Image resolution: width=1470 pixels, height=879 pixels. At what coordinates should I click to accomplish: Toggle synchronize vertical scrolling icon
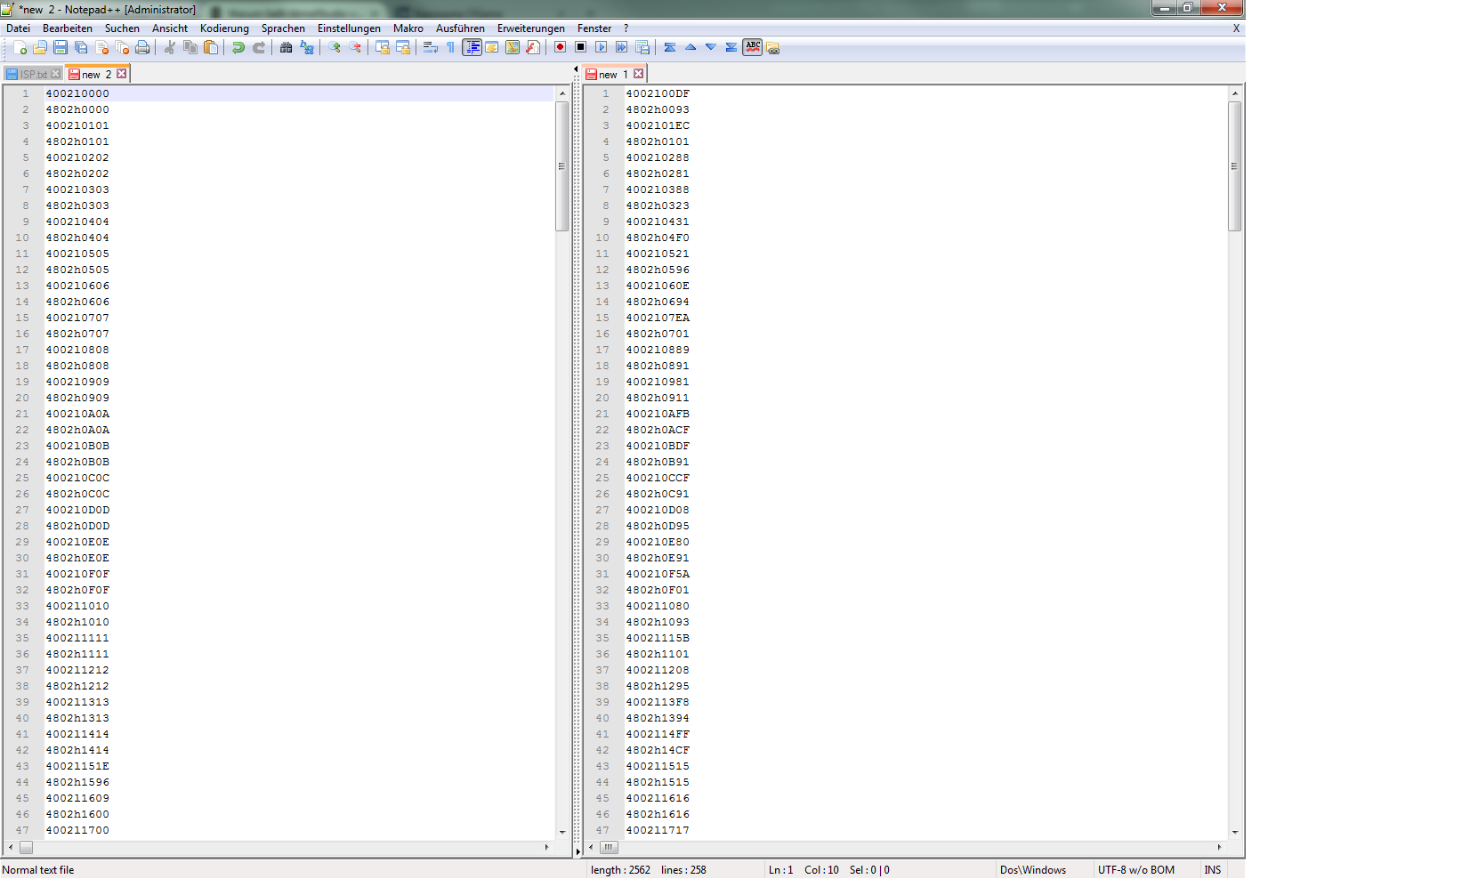(383, 47)
